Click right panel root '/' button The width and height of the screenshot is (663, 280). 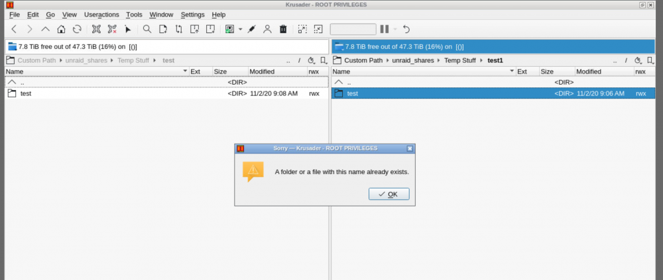click(627, 60)
